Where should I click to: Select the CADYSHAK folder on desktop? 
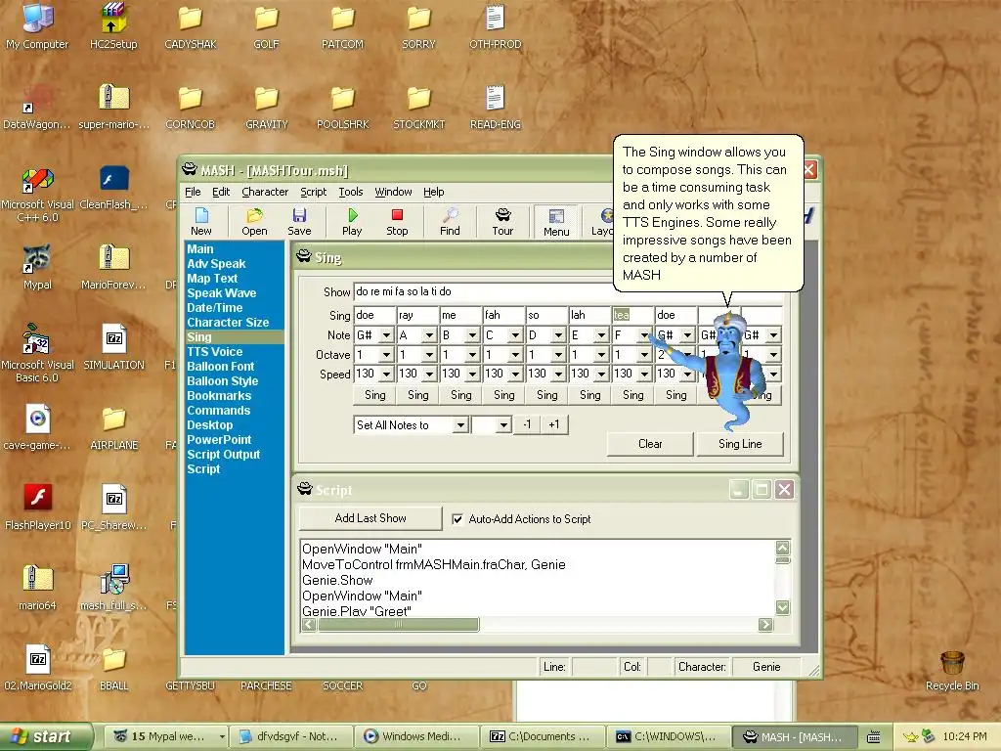point(191,26)
